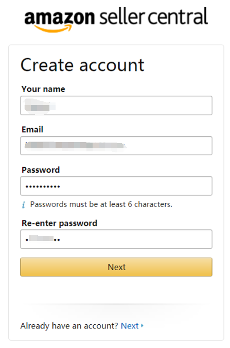This screenshot has width=230, height=348.
Task: Click the blurred address in the Email field
Action: click(x=76, y=146)
